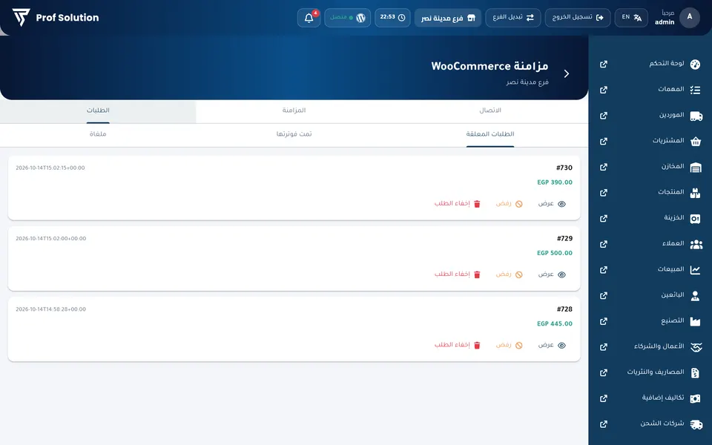Open المنتجات in new tab icon
Image resolution: width=712 pixels, height=445 pixels.
[x=604, y=193]
